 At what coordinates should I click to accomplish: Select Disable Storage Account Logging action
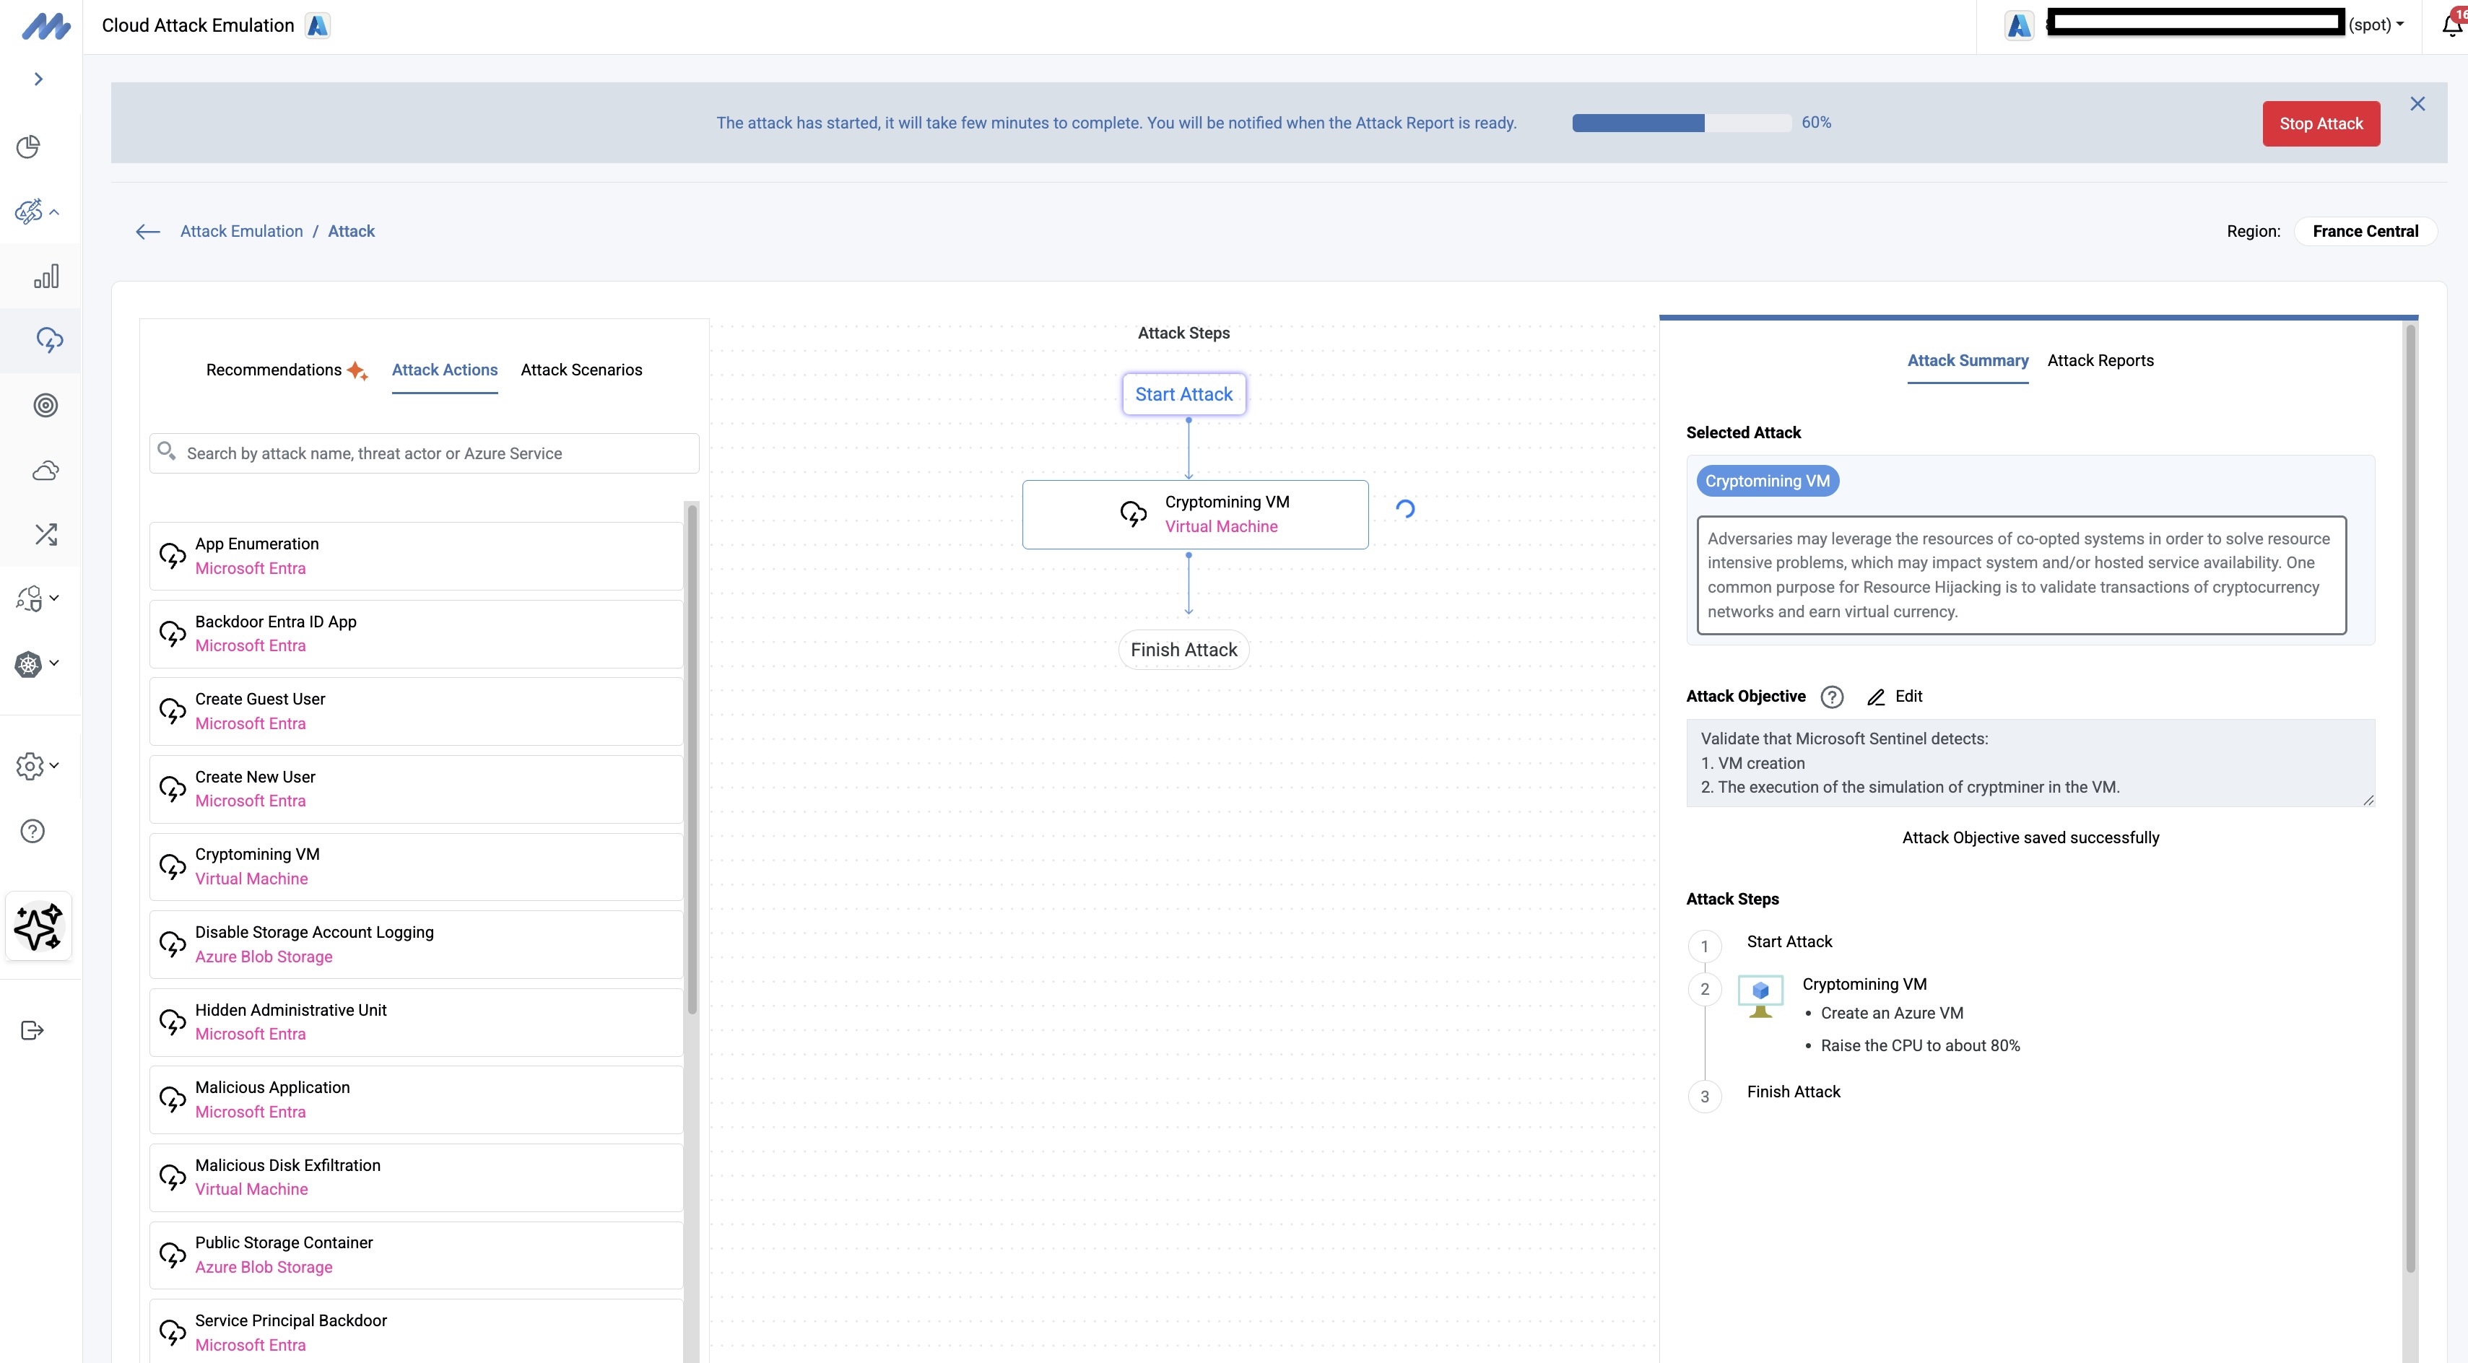pos(416,944)
